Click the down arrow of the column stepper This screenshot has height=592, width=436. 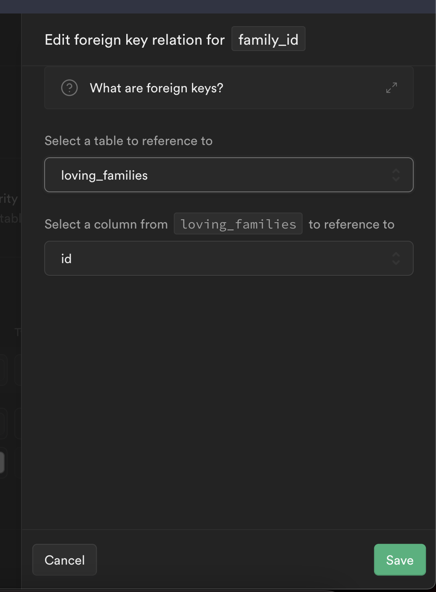point(396,262)
